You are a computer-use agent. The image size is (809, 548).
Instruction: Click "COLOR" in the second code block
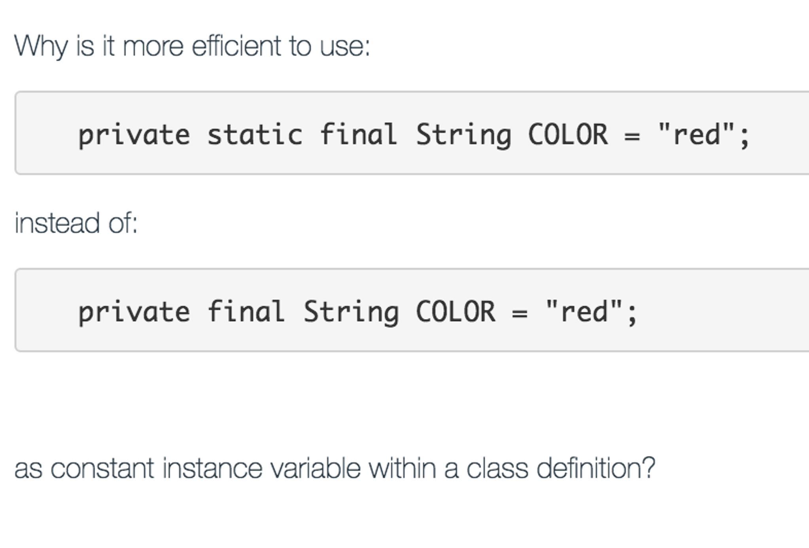tap(456, 312)
